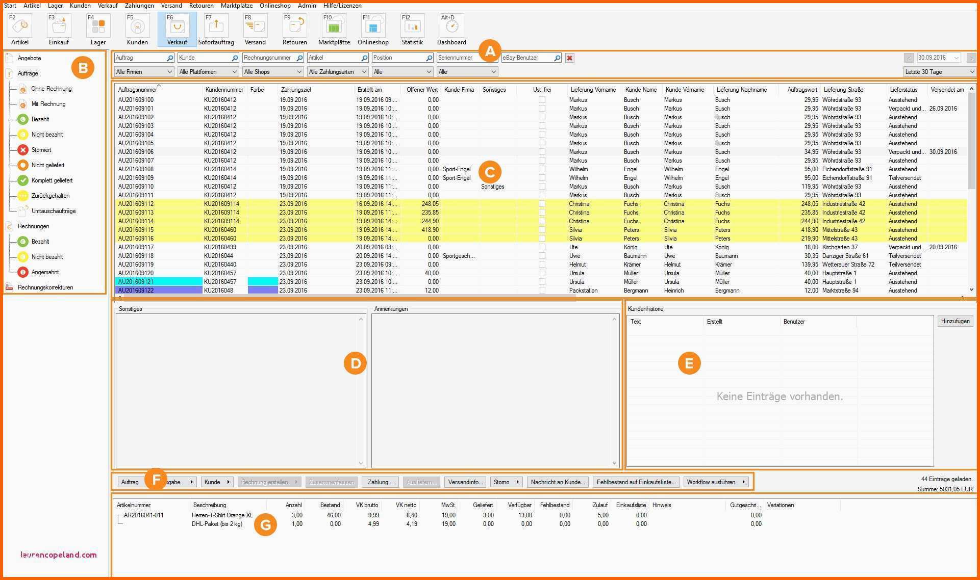Select the Verkauf toolbar icon
The height and width of the screenshot is (580, 980).
177,30
